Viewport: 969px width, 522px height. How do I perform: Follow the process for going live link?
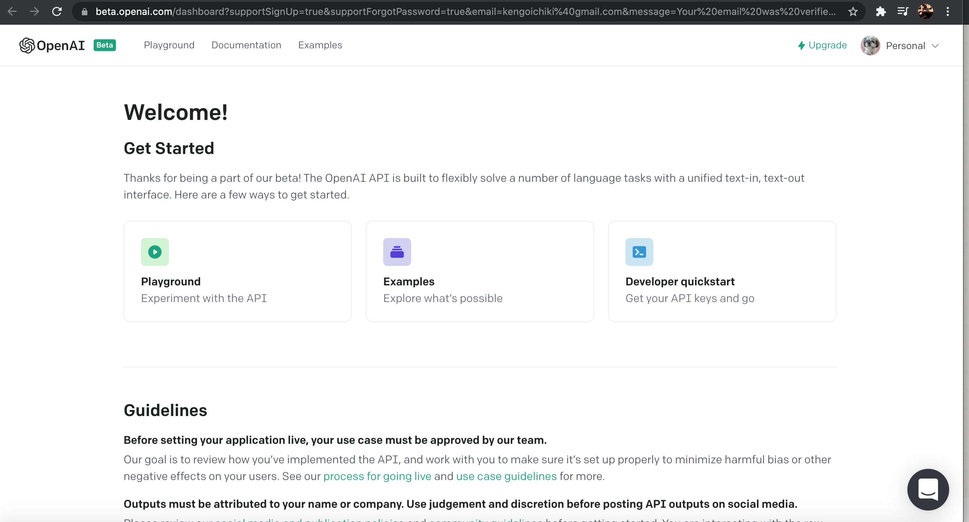point(377,476)
